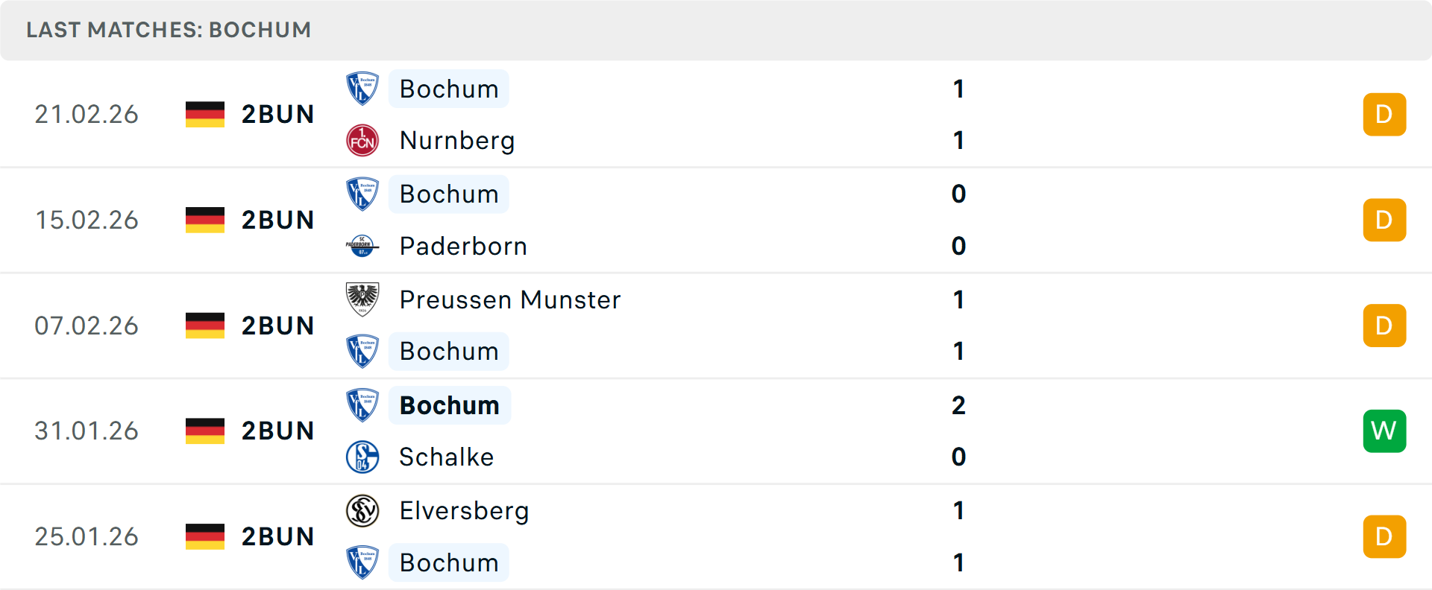Click the date 07.02.26 of the Munster match

point(87,325)
